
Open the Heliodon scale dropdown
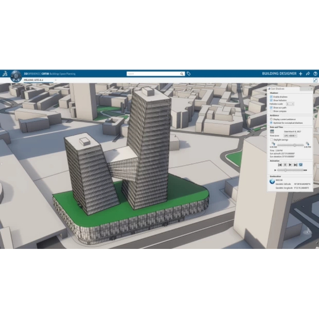point(290,104)
